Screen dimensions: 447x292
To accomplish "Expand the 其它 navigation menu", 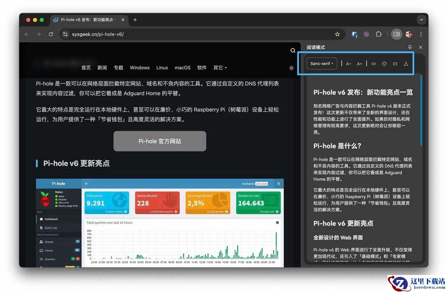I will pos(220,68).
